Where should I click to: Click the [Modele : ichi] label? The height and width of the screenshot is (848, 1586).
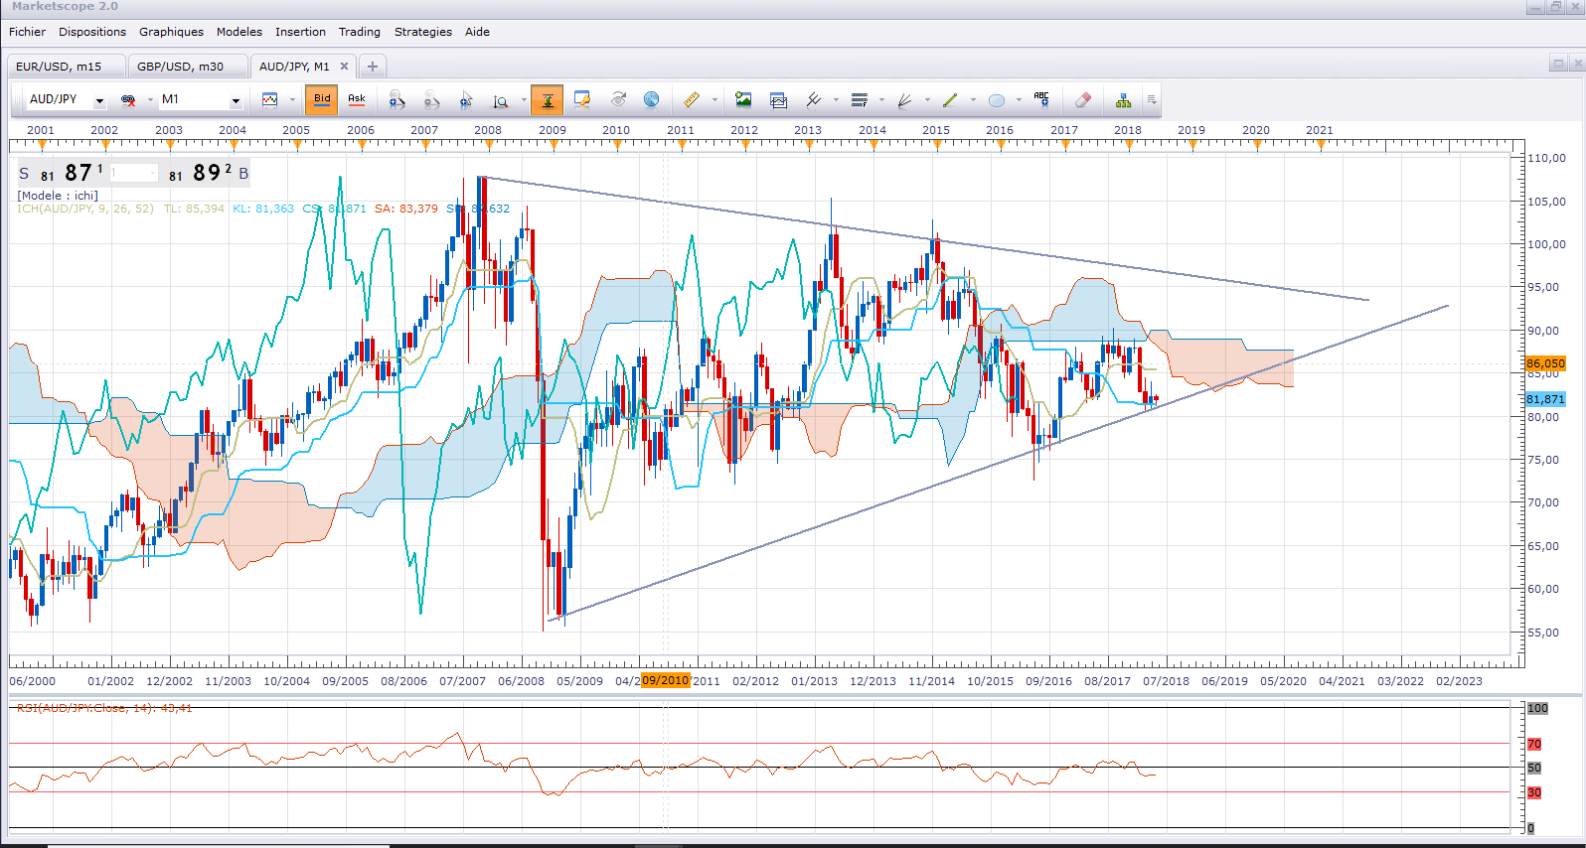tap(58, 196)
